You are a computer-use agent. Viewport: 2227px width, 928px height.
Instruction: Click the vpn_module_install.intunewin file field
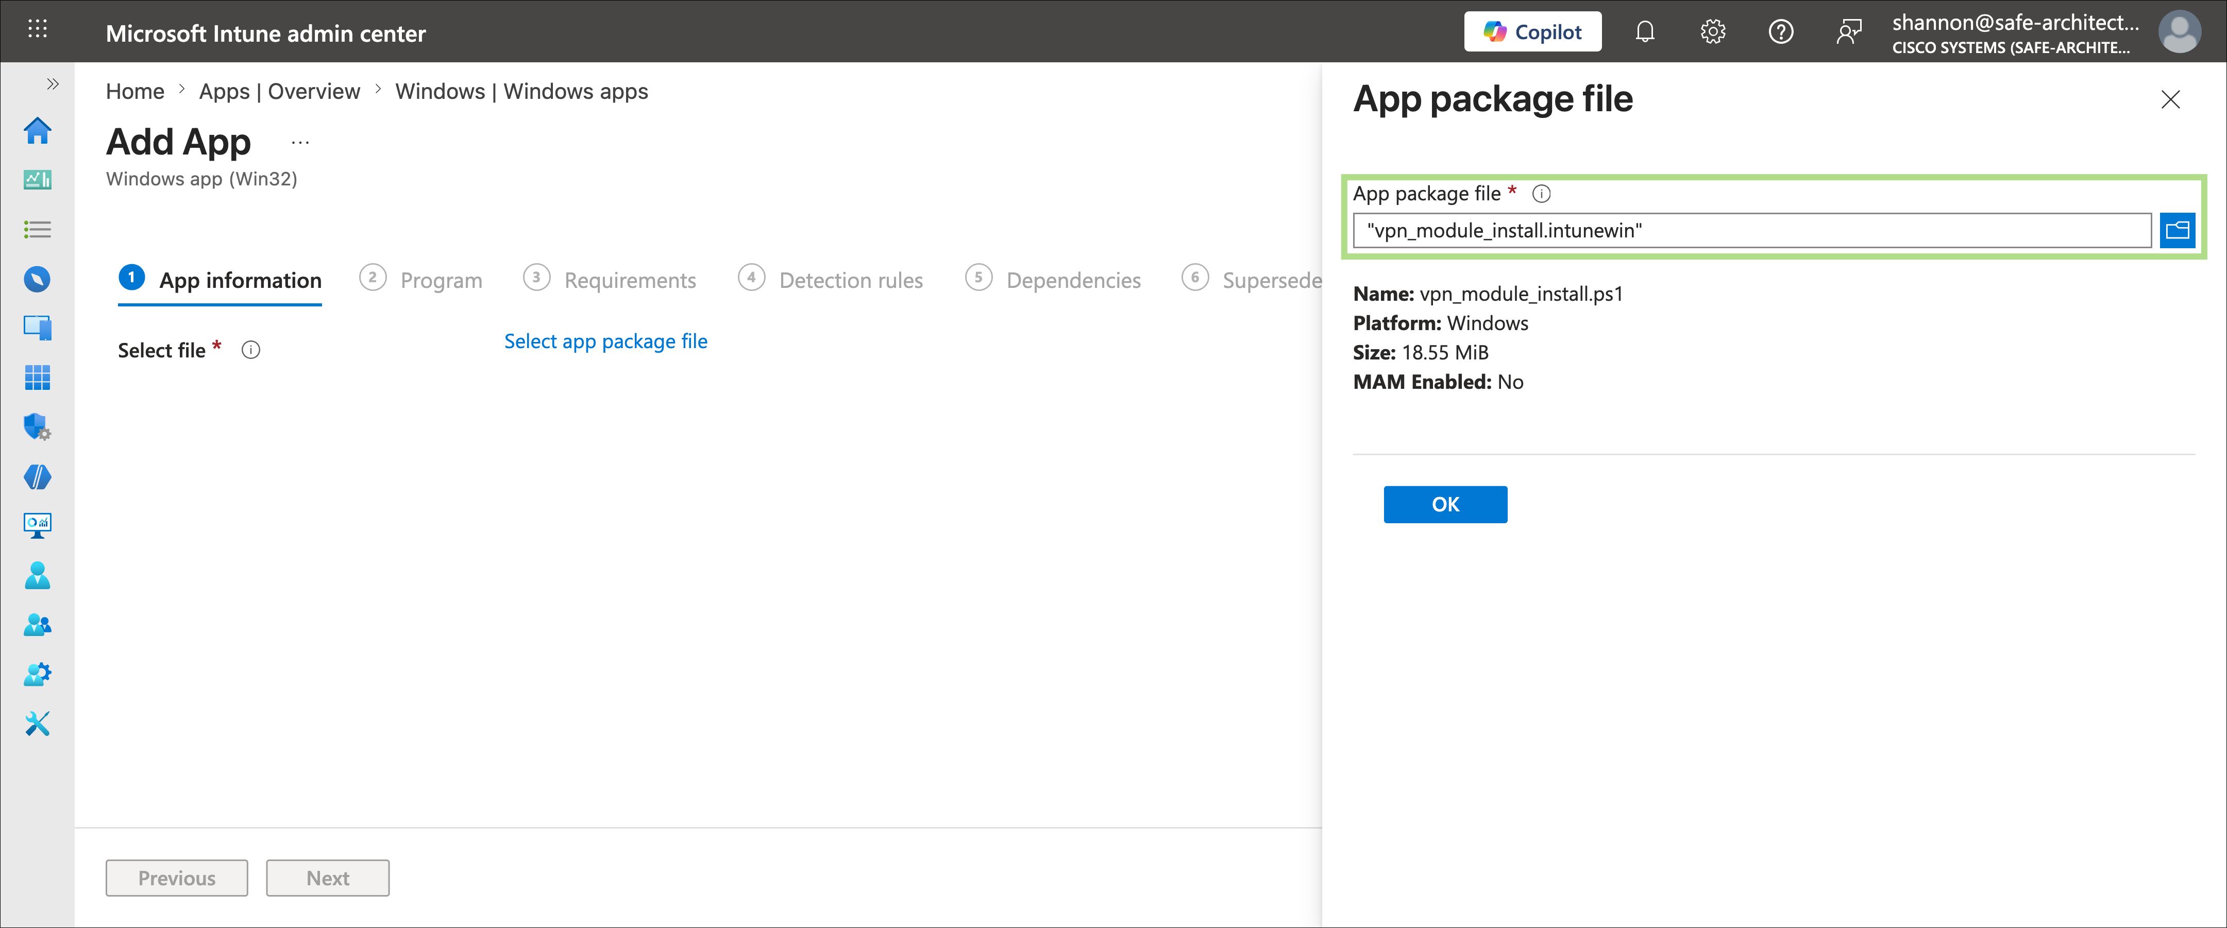[1751, 231]
